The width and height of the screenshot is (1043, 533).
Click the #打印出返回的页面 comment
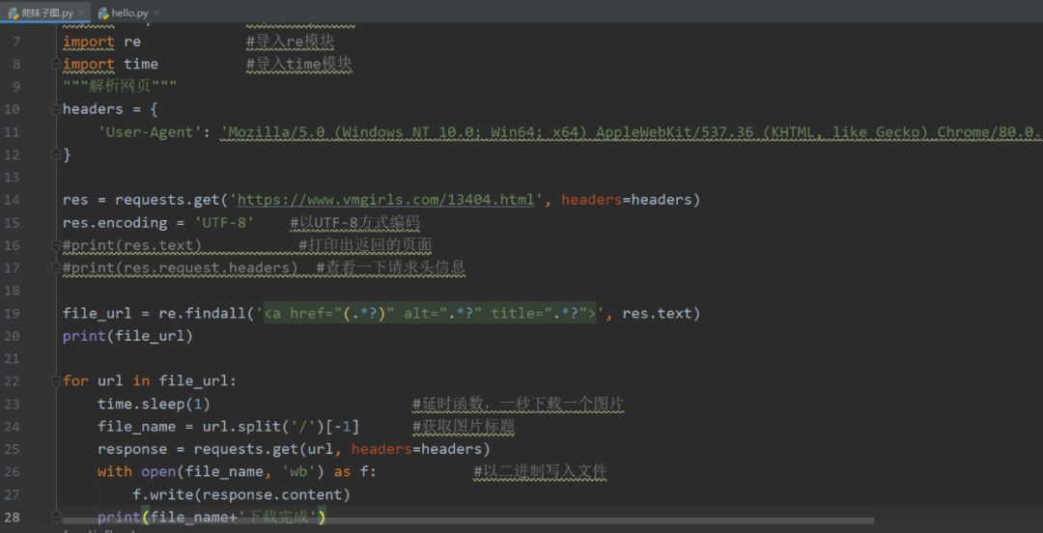[x=365, y=245]
